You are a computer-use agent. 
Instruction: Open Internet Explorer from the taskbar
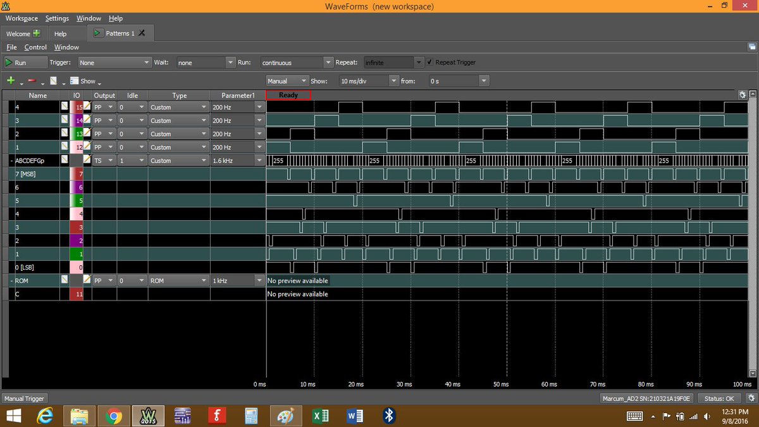[45, 416]
